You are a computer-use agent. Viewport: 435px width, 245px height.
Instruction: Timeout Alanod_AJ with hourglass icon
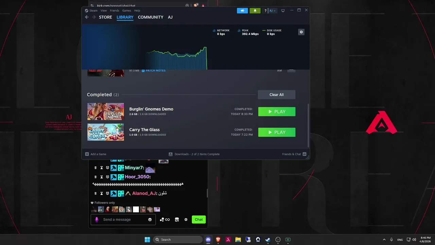coord(101,193)
